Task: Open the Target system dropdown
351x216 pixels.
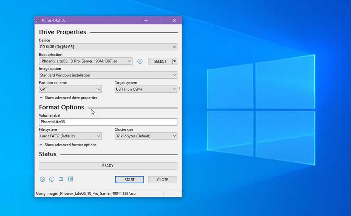Action: point(146,89)
